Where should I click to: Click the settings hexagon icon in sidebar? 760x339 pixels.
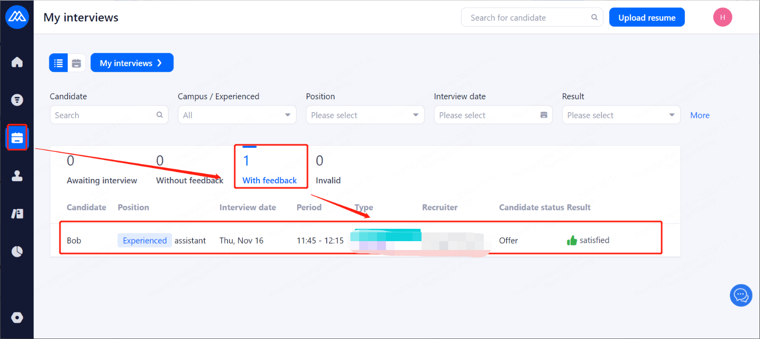[17, 318]
